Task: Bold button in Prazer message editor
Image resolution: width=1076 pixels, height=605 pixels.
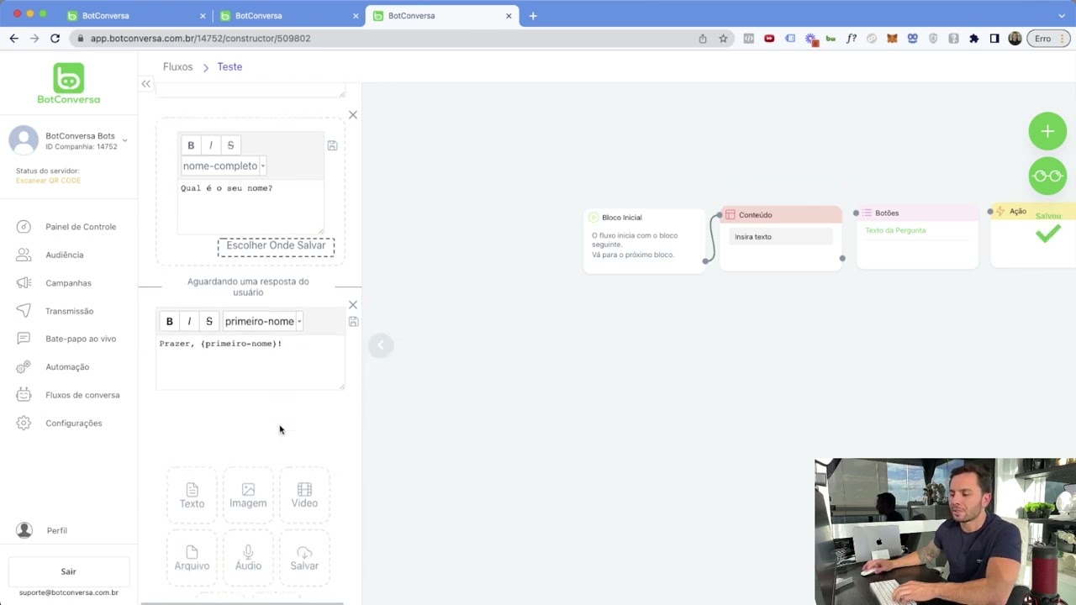Action: [x=169, y=321]
